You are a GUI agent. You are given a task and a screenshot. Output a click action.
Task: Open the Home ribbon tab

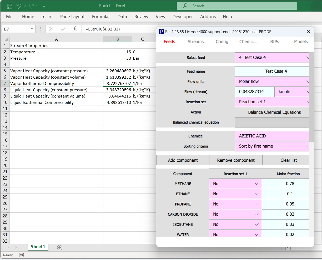[28, 17]
